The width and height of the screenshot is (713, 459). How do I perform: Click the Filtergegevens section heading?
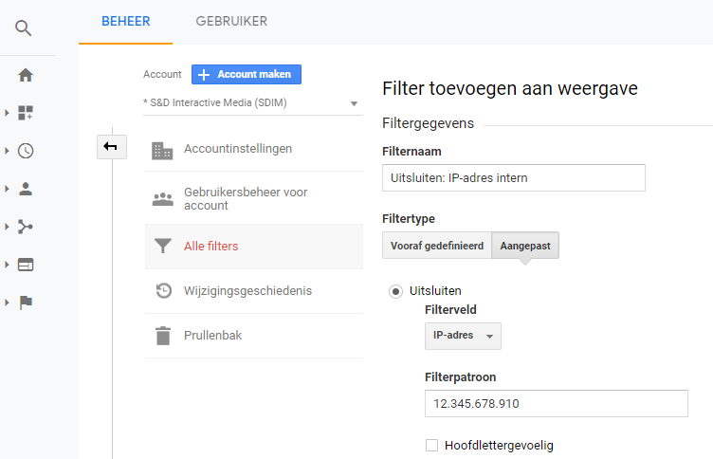click(x=428, y=123)
